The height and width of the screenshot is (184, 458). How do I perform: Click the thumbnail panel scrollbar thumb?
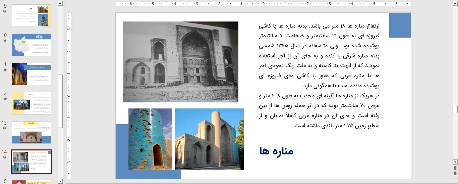pyautogui.click(x=60, y=101)
